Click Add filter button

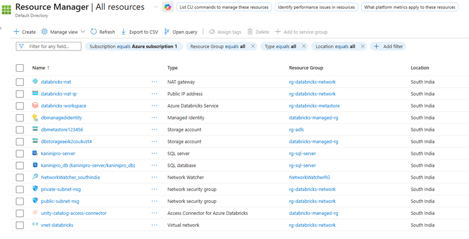pos(389,46)
